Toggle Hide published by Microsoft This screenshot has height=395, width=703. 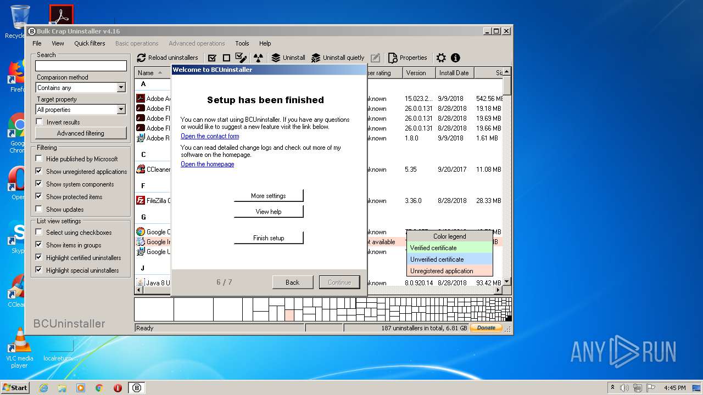[x=39, y=159]
